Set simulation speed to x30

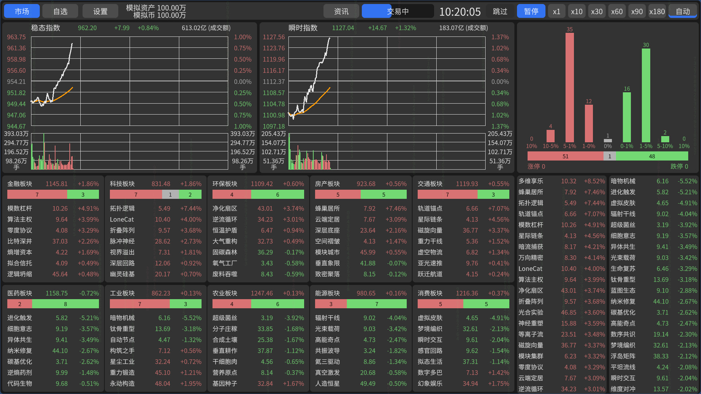click(x=597, y=11)
